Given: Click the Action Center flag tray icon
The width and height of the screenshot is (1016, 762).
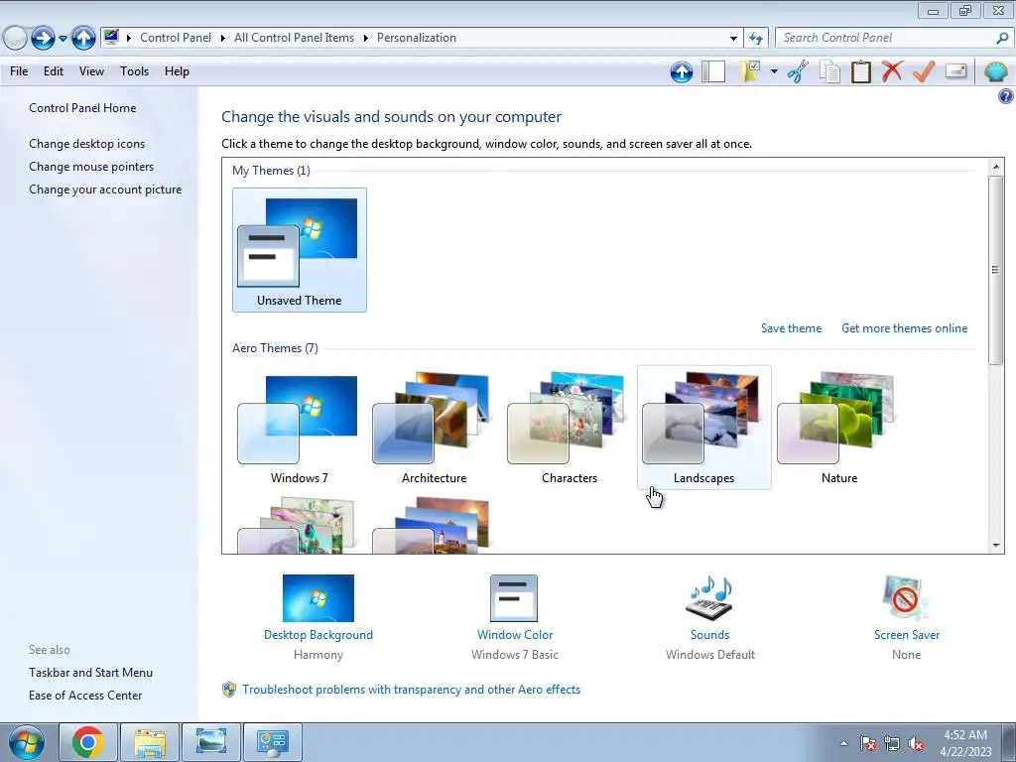Looking at the screenshot, I should click(868, 743).
